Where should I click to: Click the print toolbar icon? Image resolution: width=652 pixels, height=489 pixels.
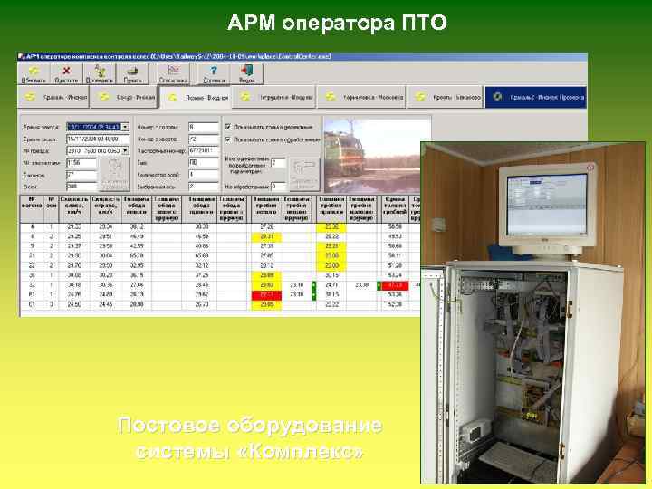(132, 73)
